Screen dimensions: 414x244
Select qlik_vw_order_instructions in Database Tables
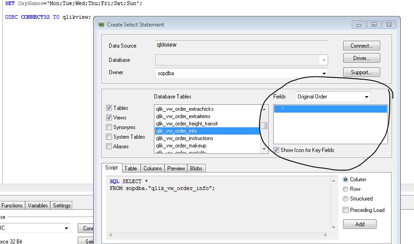point(207,138)
